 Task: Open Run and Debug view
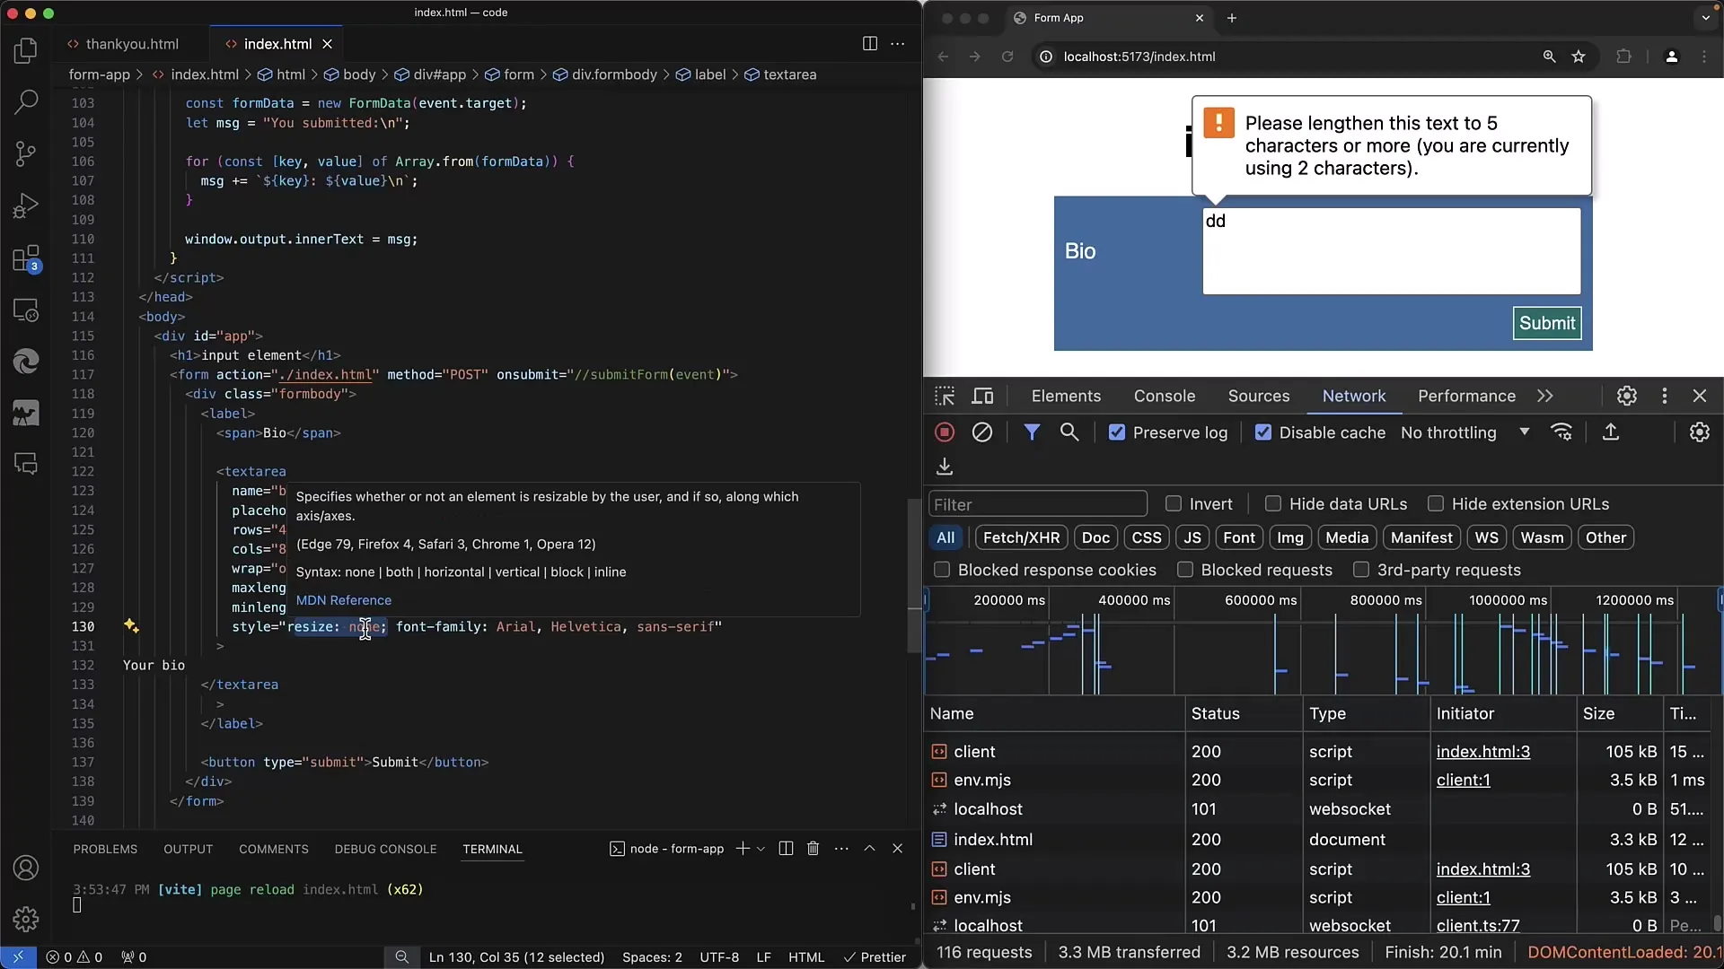[x=26, y=206]
